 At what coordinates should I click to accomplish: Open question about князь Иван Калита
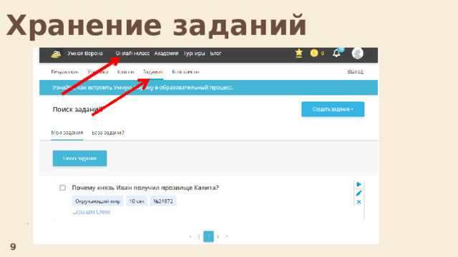(x=145, y=188)
